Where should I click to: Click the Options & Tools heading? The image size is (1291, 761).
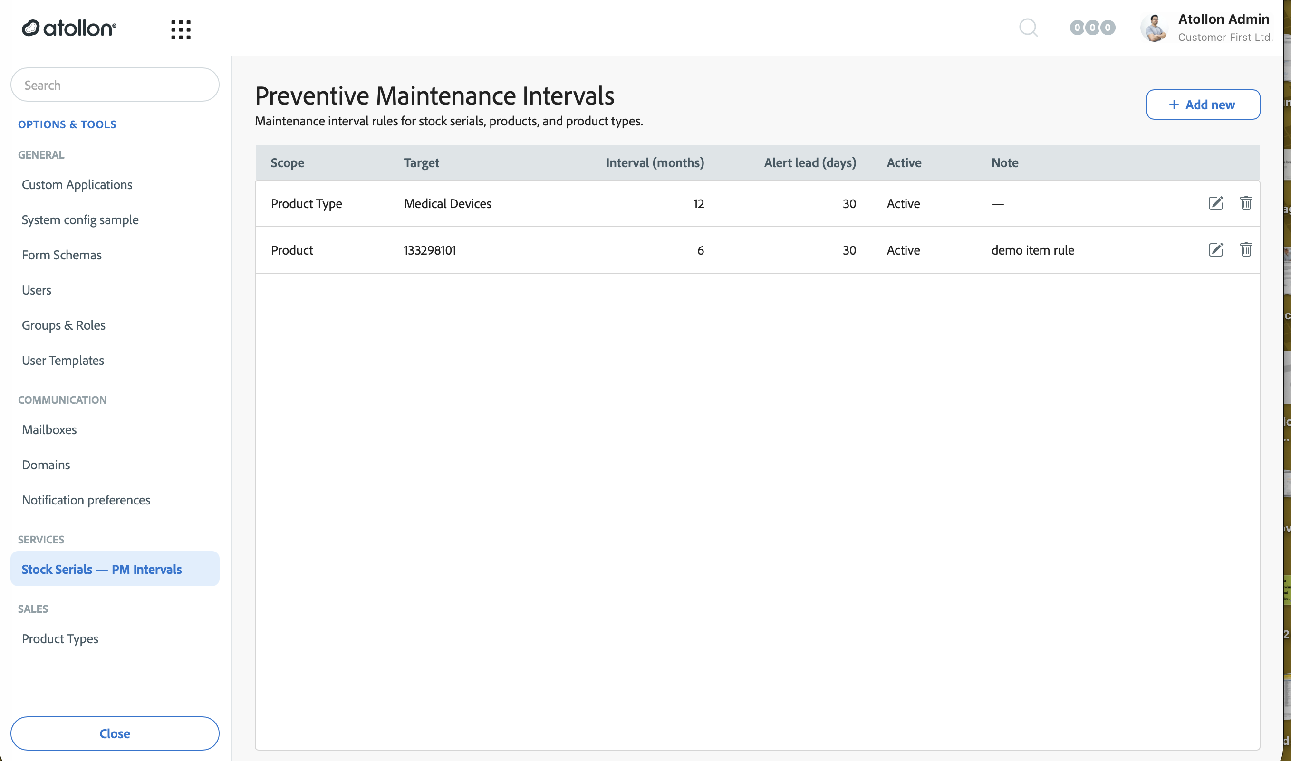67,124
